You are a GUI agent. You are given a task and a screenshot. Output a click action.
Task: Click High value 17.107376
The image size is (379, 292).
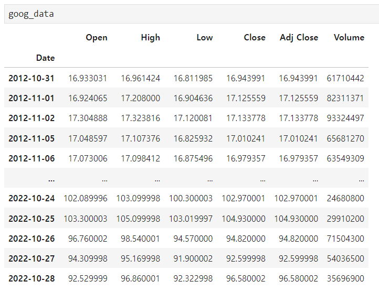(141, 138)
